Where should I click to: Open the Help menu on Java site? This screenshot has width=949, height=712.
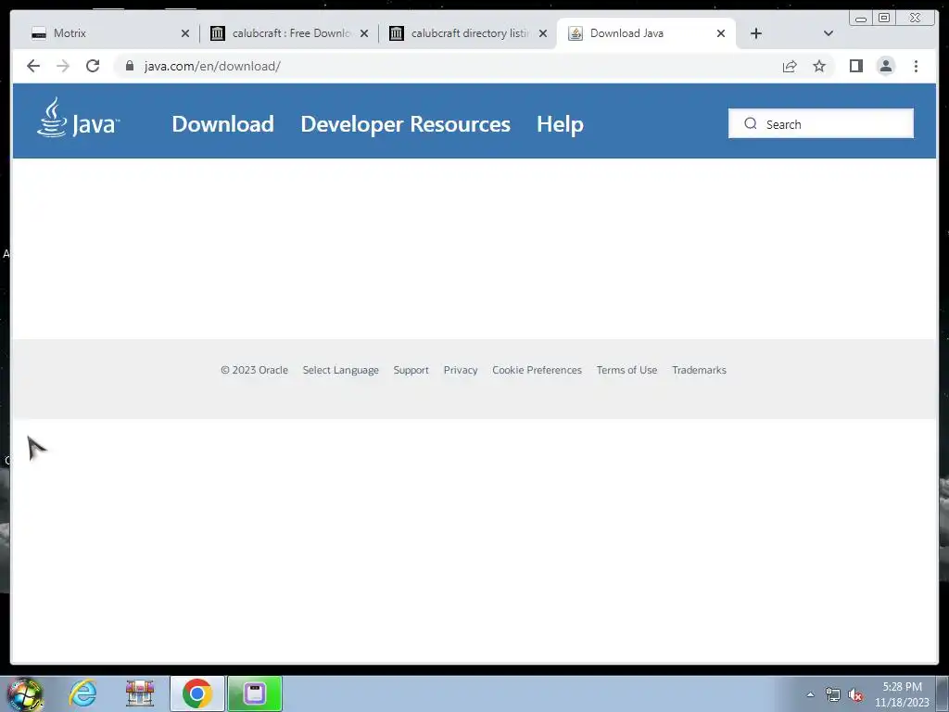tap(560, 123)
